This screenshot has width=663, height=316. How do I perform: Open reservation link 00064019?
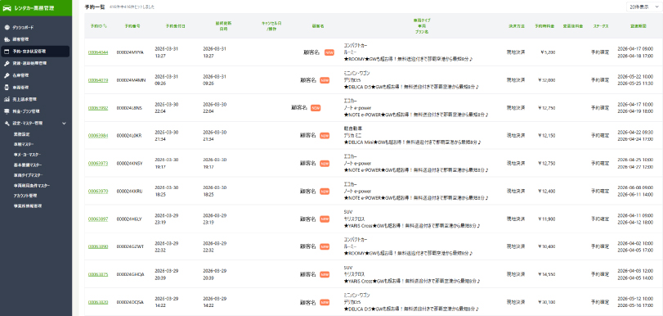97,80
